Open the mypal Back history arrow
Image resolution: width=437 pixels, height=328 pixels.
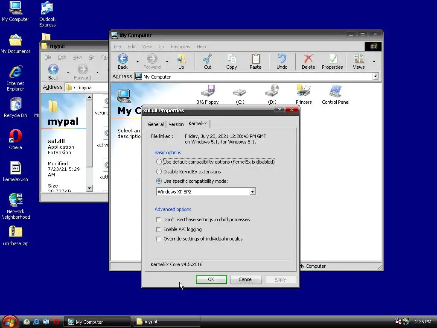pos(68,73)
